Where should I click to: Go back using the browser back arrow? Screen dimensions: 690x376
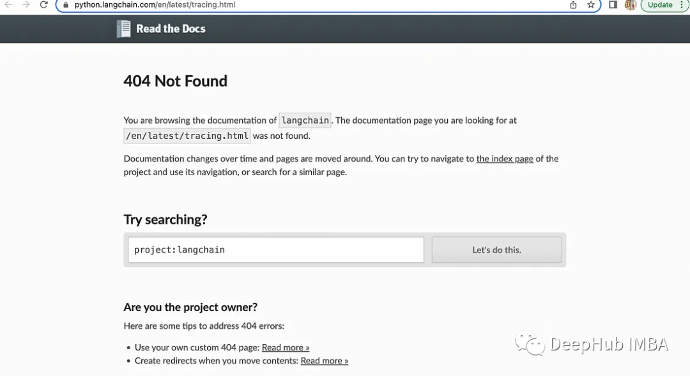[x=8, y=5]
